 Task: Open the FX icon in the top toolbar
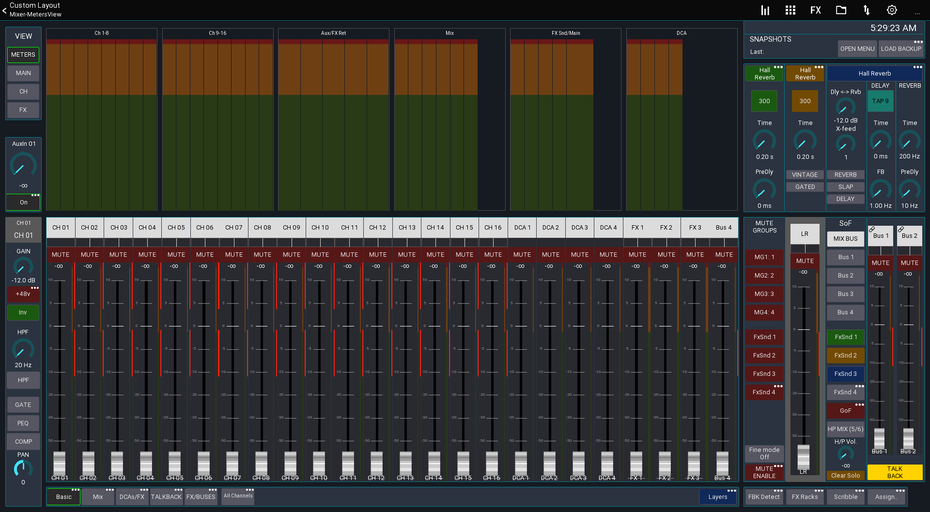(x=816, y=10)
